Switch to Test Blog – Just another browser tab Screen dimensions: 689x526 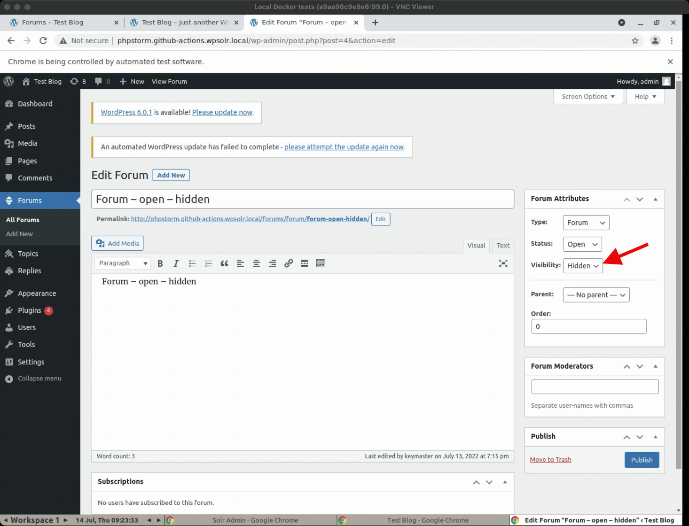[x=185, y=23]
